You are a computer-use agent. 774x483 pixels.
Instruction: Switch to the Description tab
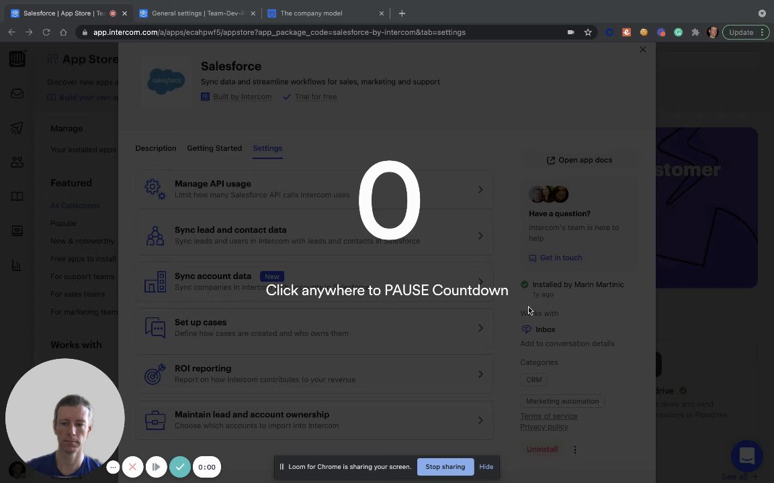pyautogui.click(x=155, y=148)
